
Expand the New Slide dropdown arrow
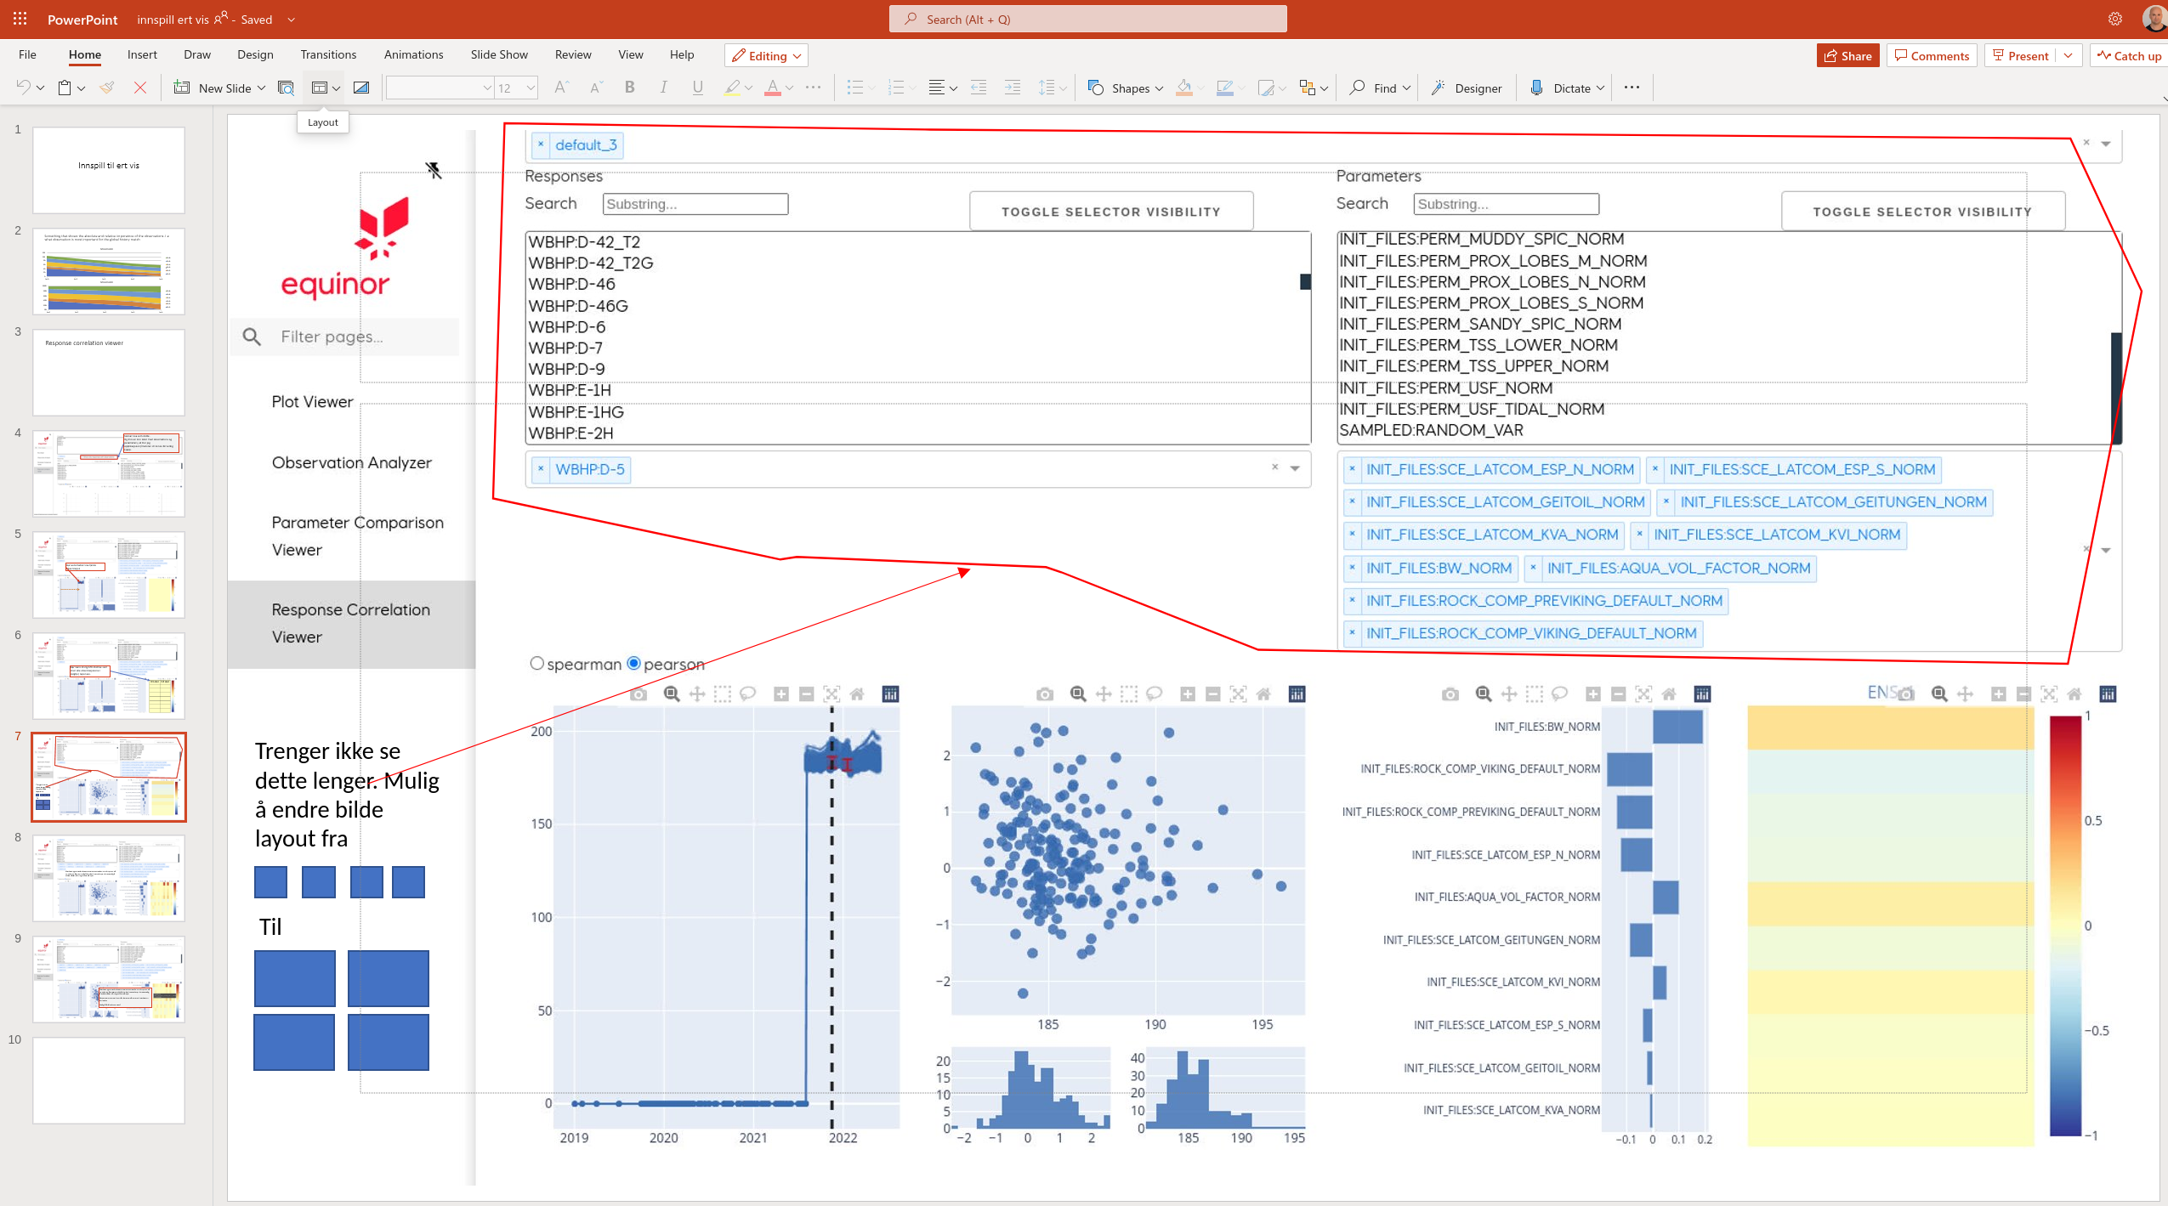point(261,87)
